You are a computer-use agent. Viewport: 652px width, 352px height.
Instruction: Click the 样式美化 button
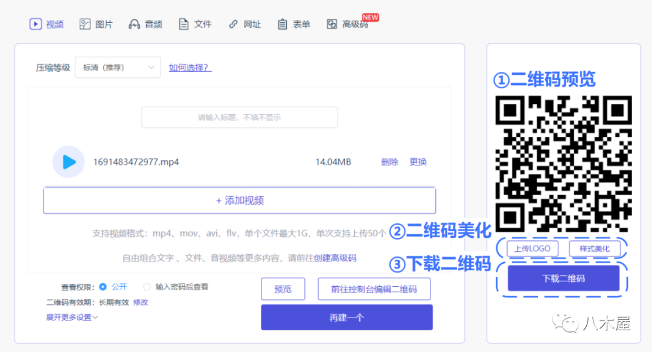tap(595, 249)
